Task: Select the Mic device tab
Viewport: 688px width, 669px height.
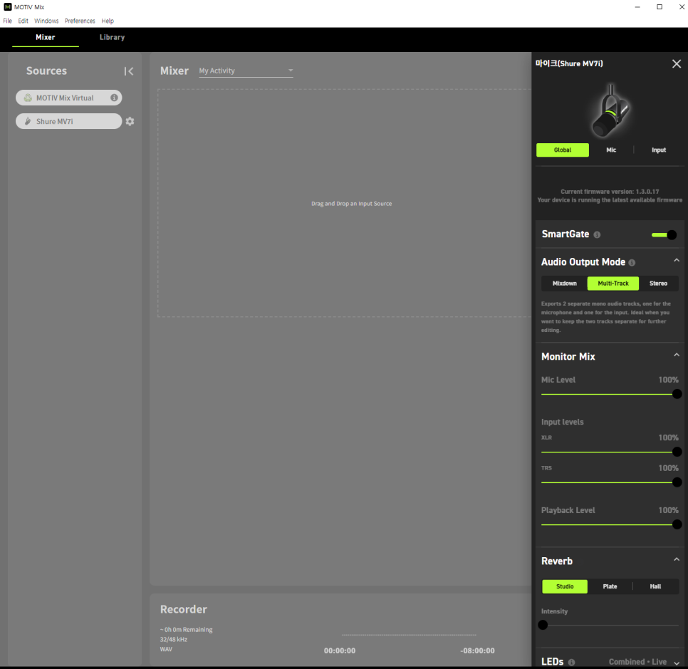Action: coord(611,150)
